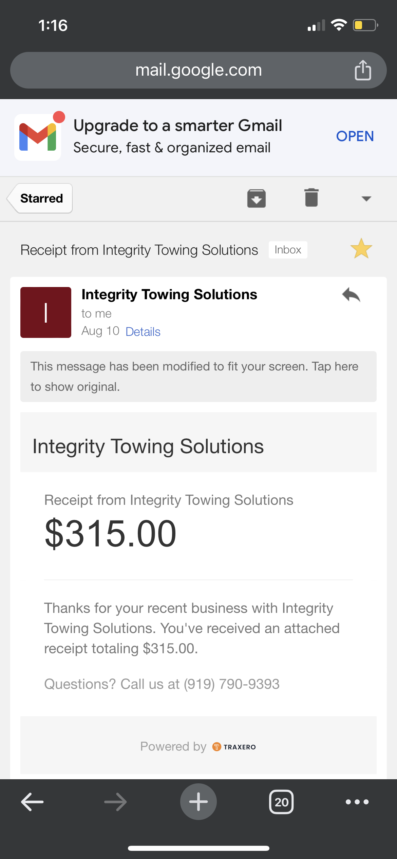The width and height of the screenshot is (397, 859).
Task: Tap the mail.google.com address bar
Action: [x=198, y=70]
